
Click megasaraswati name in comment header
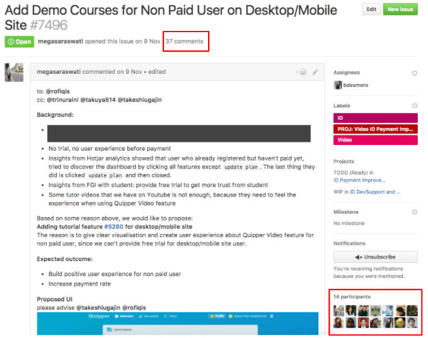59,72
